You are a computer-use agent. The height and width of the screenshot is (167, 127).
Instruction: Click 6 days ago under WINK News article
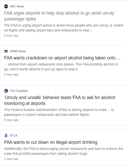pyautogui.click(x=11, y=74)
